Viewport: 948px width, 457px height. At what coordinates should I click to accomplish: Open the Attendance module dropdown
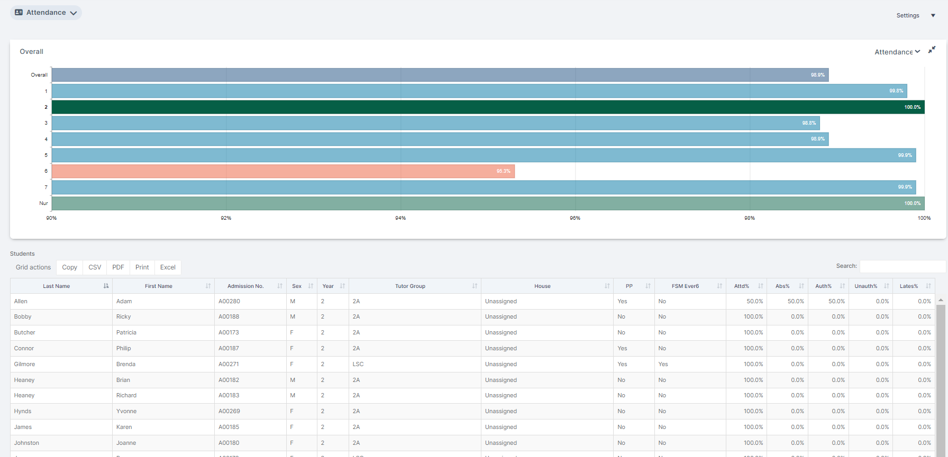click(46, 13)
